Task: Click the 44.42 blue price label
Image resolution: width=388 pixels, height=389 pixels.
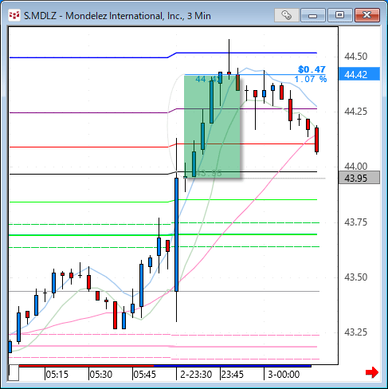Action: (x=359, y=74)
